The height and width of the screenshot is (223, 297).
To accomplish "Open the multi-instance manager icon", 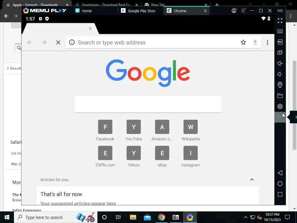I will [x=280, y=53].
